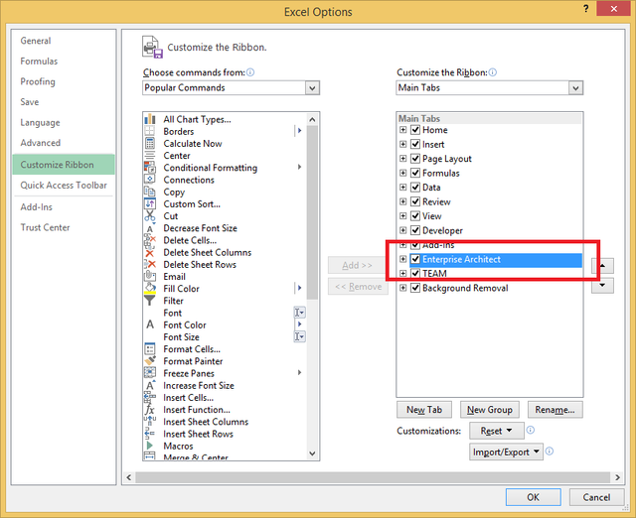This screenshot has width=636, height=518.
Task: Click the New Tab button
Action: pyautogui.click(x=424, y=410)
